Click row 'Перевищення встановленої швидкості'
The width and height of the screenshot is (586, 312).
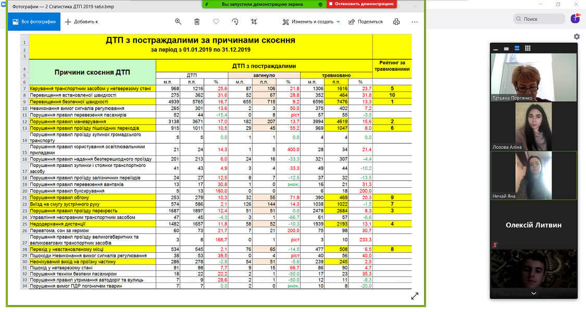click(x=220, y=95)
